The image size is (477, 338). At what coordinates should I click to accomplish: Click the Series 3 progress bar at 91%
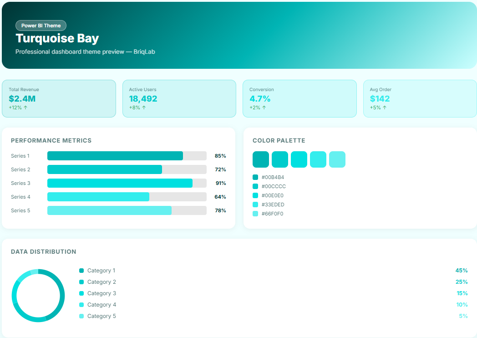click(x=120, y=183)
